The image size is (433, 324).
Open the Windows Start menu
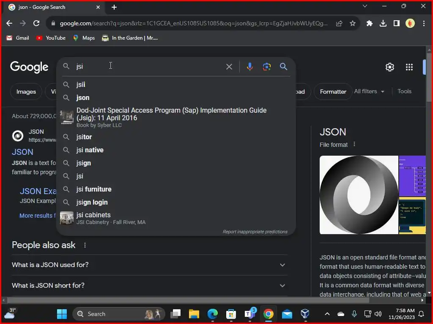[62, 314]
